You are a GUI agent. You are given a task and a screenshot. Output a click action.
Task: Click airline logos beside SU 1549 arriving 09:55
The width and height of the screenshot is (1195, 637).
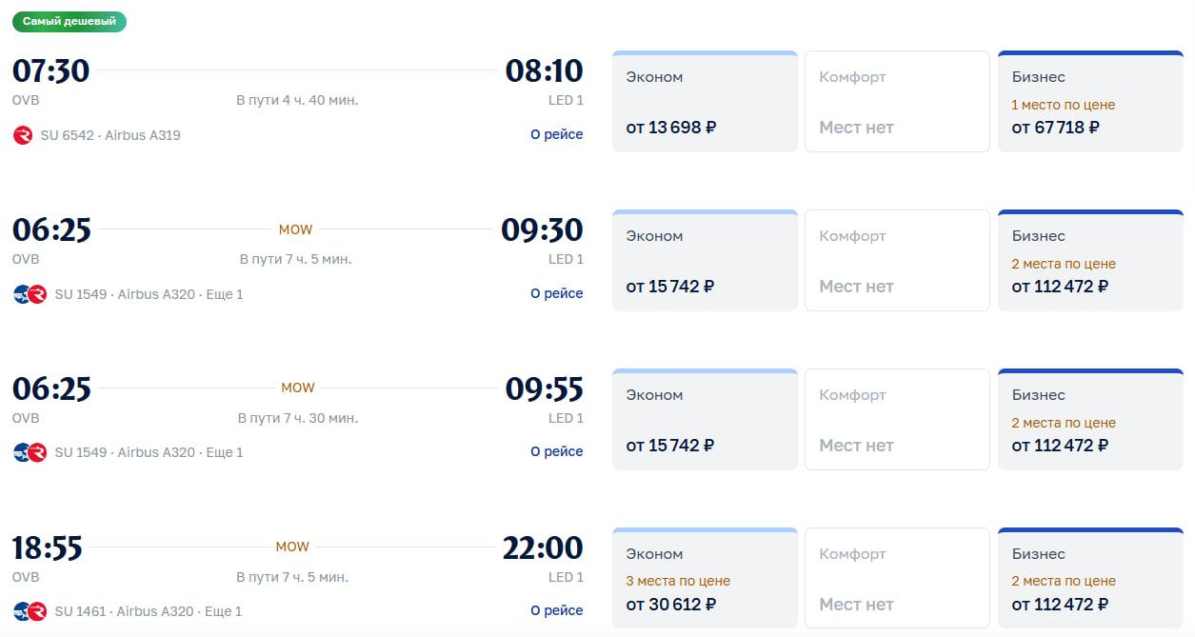pyautogui.click(x=30, y=452)
